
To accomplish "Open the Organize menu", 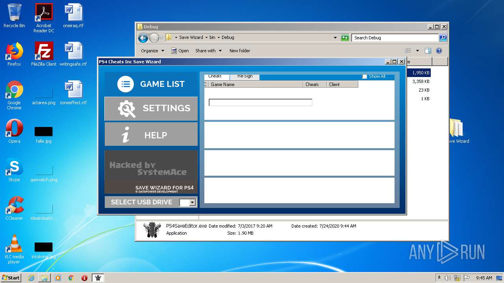I will point(152,51).
